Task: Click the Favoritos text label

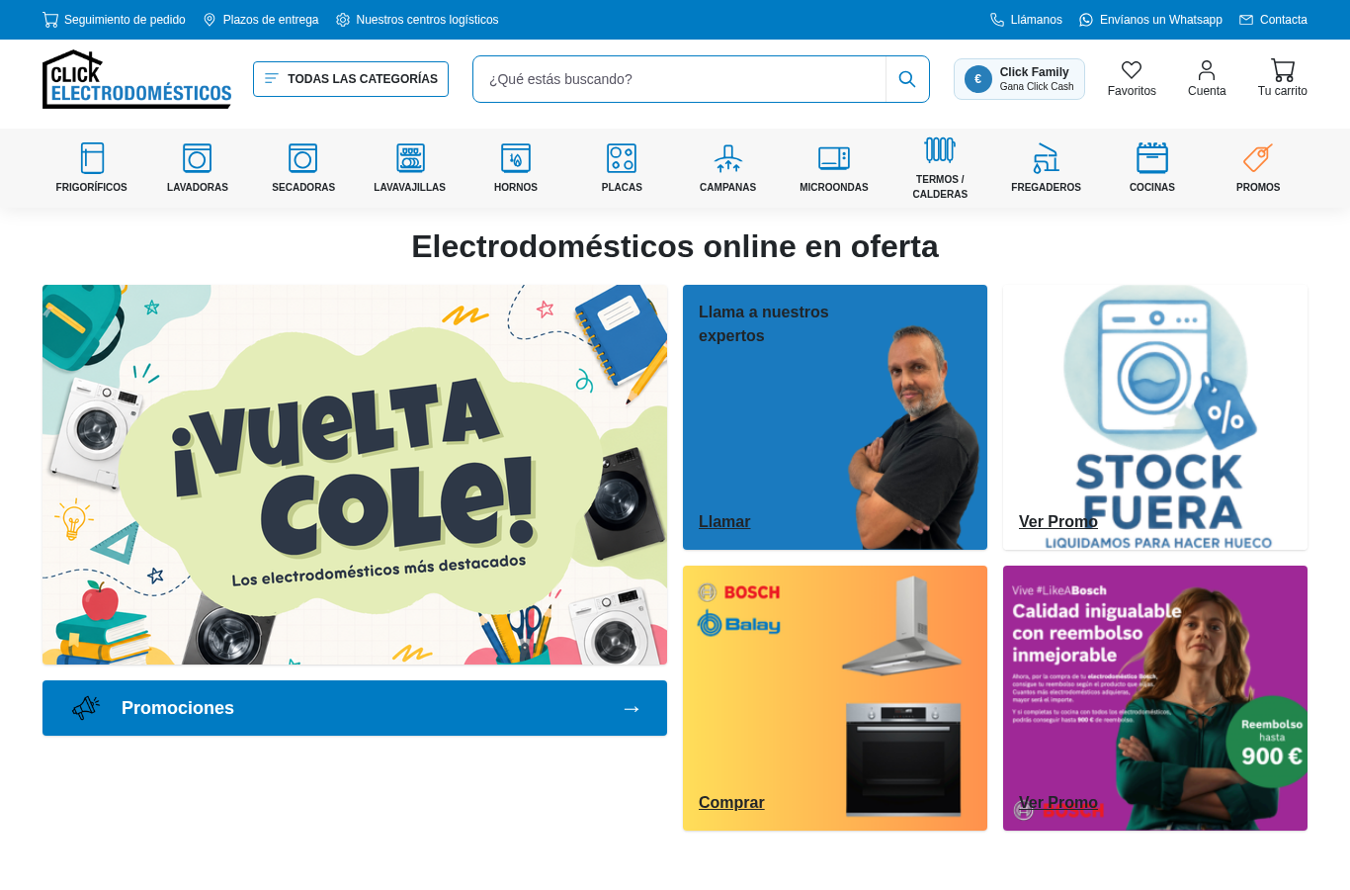Action: point(1132,91)
